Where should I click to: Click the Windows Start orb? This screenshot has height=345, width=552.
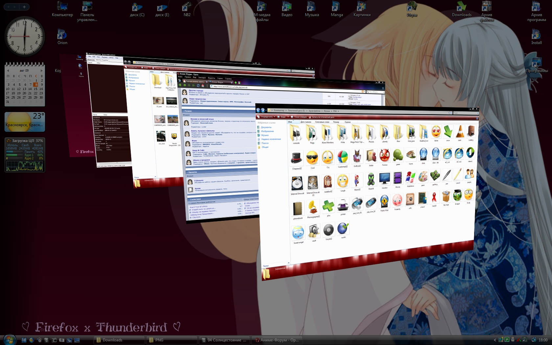[x=9, y=340]
